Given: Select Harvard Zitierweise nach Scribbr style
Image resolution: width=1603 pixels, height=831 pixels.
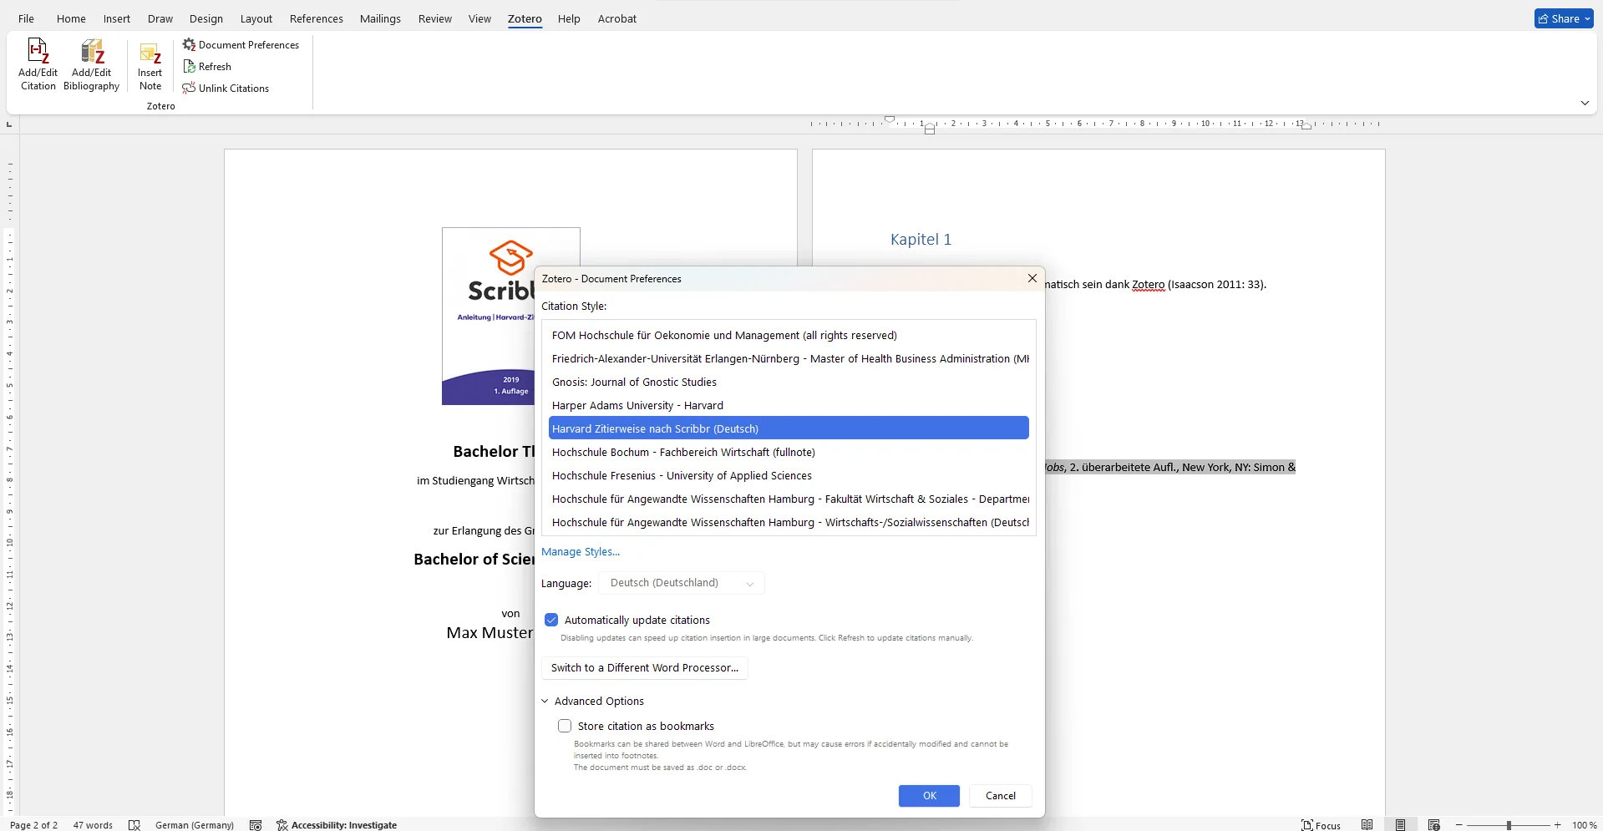Looking at the screenshot, I should tap(789, 428).
